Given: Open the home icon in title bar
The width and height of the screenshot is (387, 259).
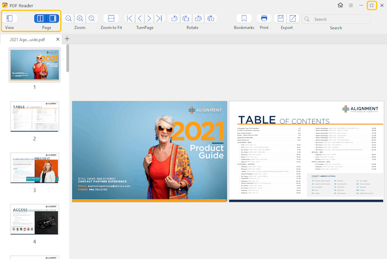Looking at the screenshot, I should tap(341, 5).
